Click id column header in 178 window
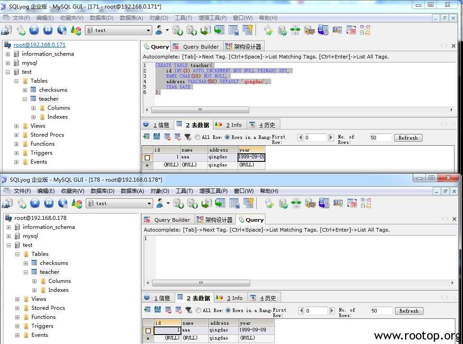This screenshot has width=463, height=344. [x=168, y=323]
